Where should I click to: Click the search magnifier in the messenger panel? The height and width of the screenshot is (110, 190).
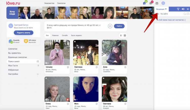(x=184, y=14)
